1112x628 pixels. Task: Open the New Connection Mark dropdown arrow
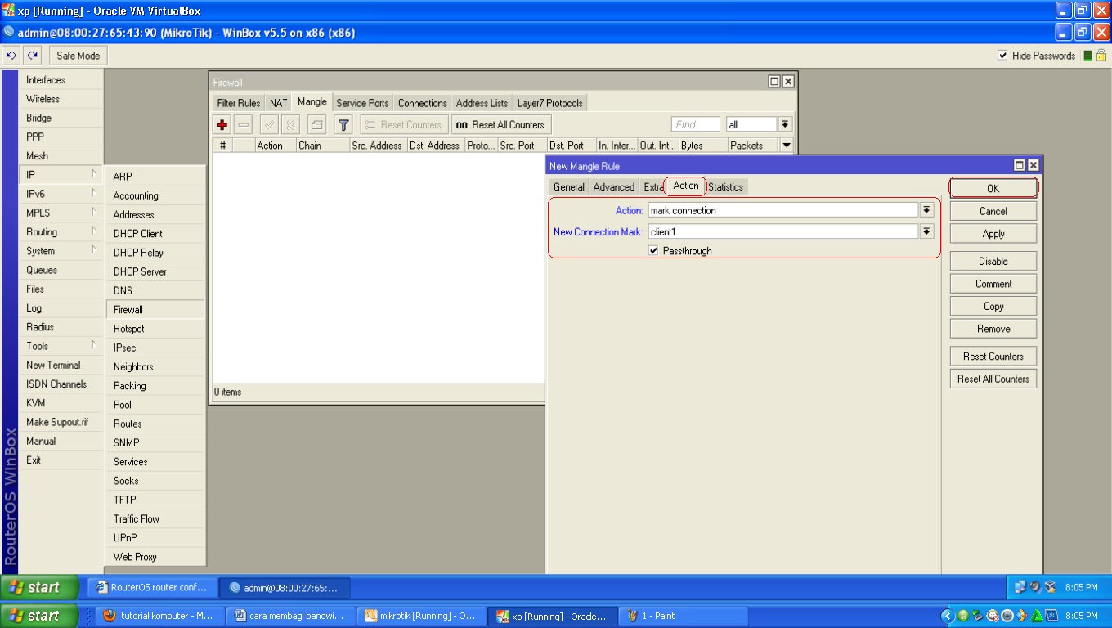pyautogui.click(x=926, y=231)
